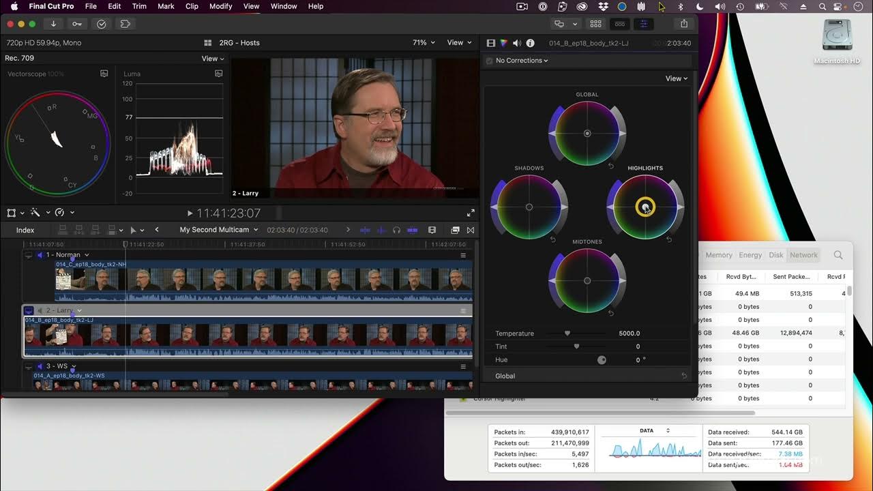Toggle video and audio skimming
Viewport: 873px width, 491px height.
point(365,230)
